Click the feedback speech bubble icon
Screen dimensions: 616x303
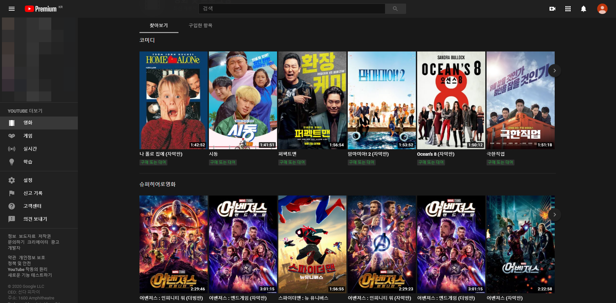click(x=12, y=219)
